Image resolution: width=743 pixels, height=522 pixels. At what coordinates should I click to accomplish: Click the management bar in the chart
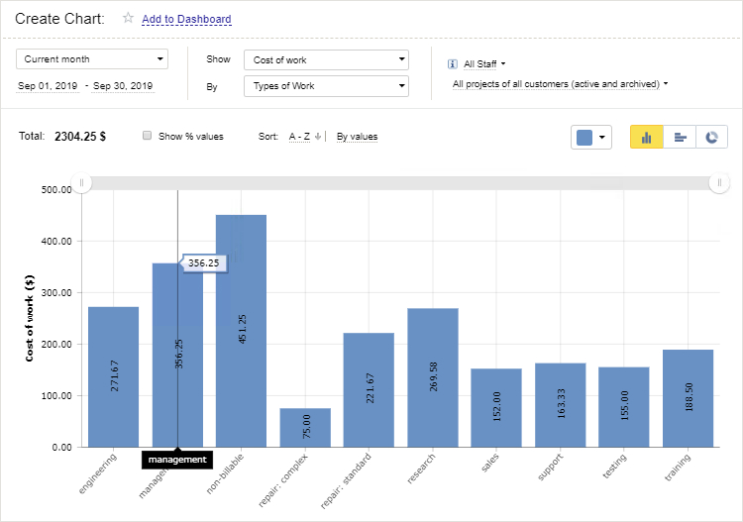tap(177, 356)
